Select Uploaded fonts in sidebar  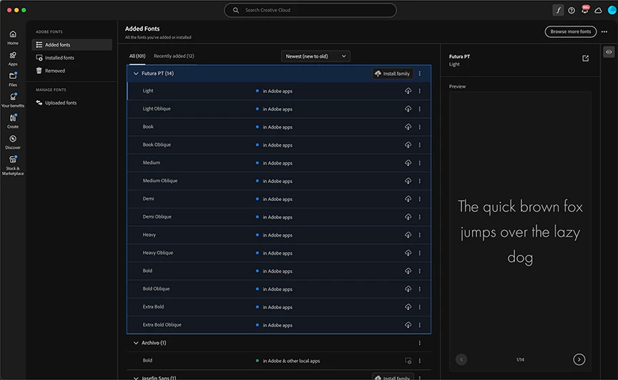click(x=72, y=102)
